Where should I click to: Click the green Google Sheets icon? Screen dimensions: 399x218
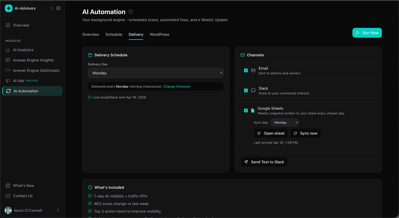pyautogui.click(x=253, y=110)
